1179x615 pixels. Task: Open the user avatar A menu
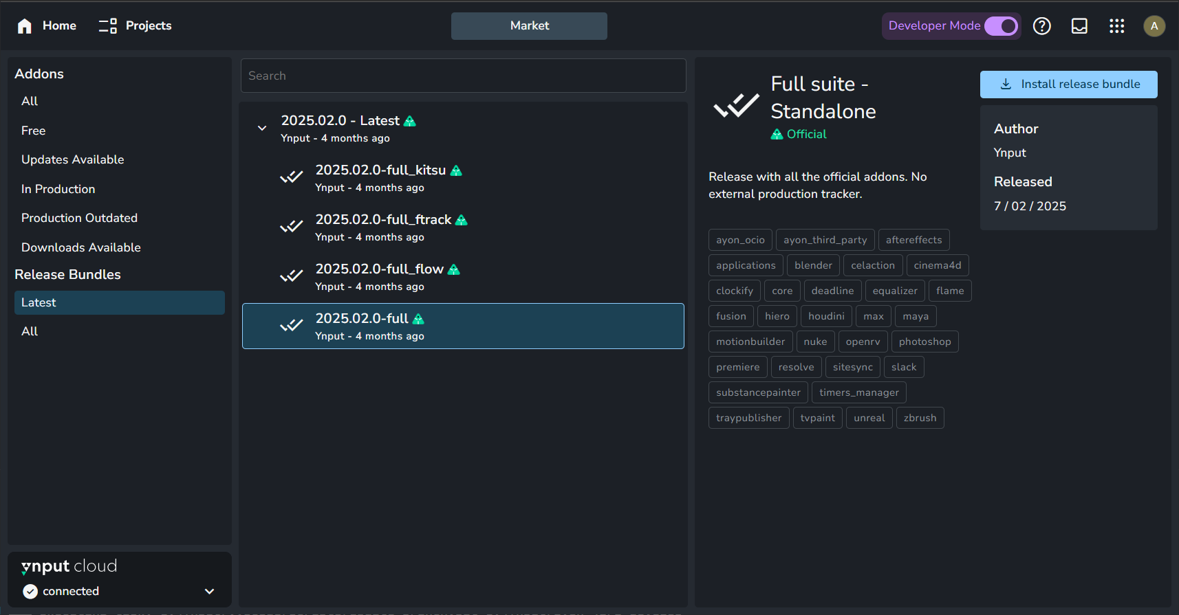(1154, 26)
